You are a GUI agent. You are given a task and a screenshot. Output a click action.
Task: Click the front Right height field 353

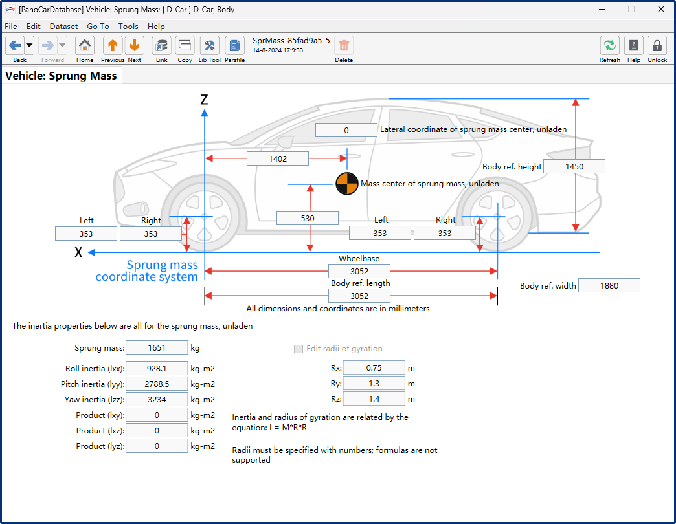150,234
